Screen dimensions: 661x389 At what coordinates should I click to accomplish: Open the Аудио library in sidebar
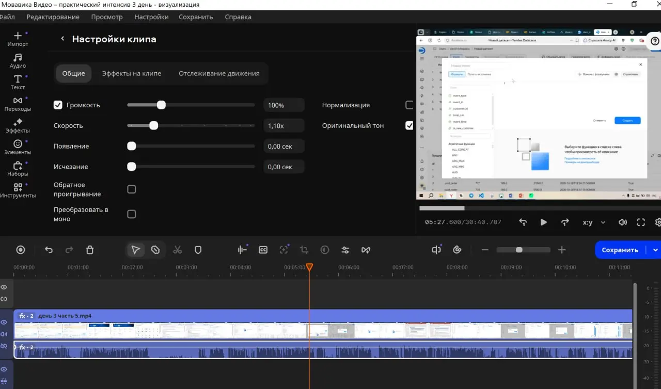18,60
